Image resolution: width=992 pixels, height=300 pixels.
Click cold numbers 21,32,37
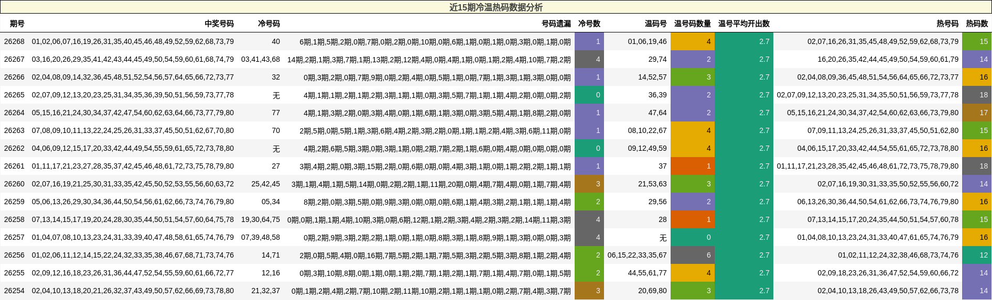266,291
